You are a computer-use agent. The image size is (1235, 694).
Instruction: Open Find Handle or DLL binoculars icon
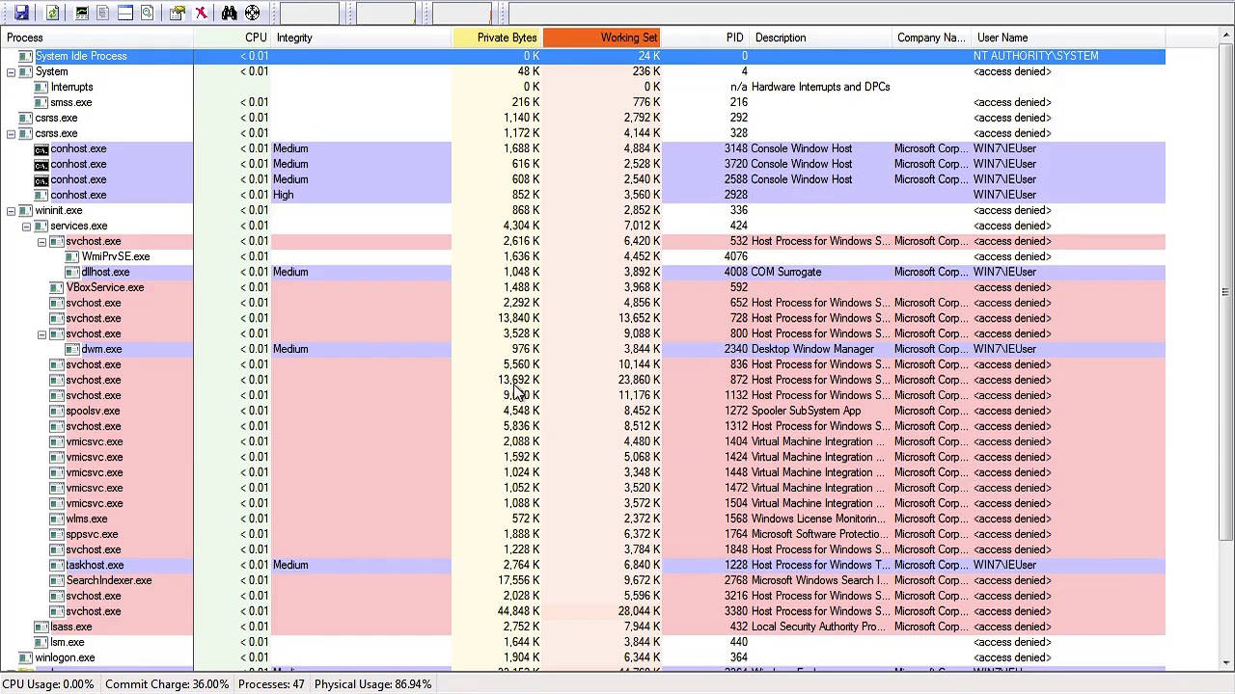click(229, 13)
